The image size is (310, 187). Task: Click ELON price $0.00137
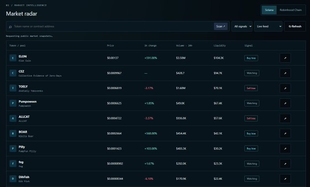pos(113,58)
